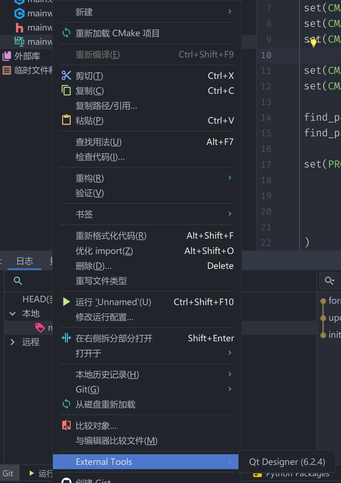
Task: Click the magnifier icon in the log panel
Action: 18,281
